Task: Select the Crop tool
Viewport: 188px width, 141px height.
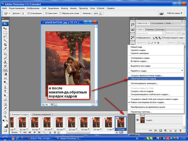Action: click(x=5, y=45)
